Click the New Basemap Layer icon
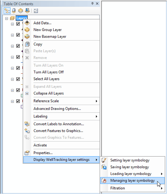The height and width of the screenshot is (194, 167). [27, 37]
